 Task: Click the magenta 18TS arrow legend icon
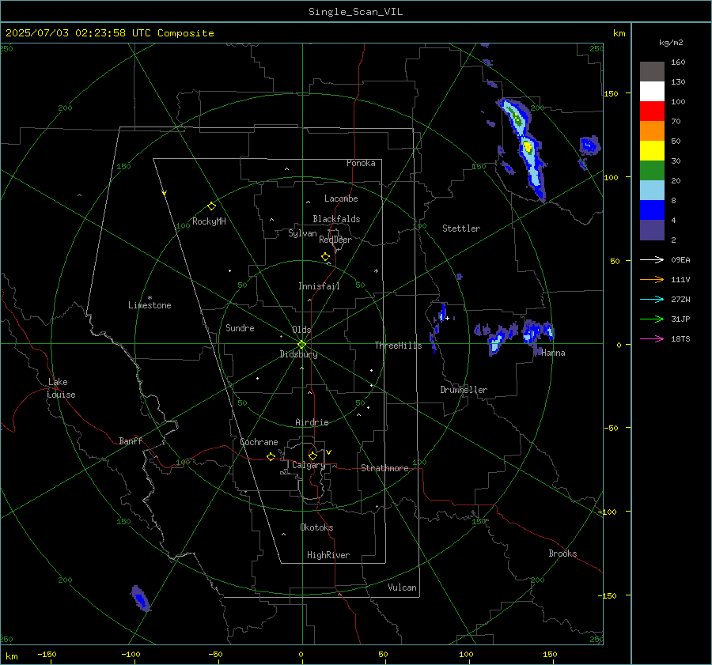coord(652,338)
